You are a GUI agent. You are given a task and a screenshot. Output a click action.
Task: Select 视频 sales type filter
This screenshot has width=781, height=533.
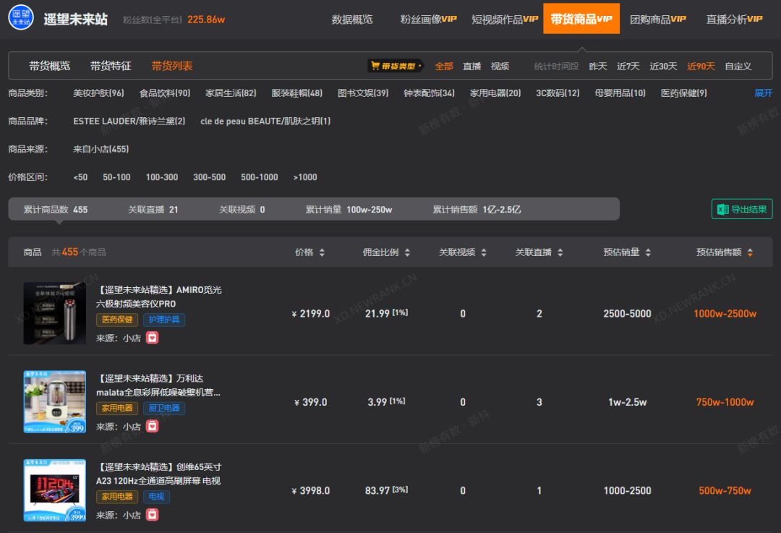tap(500, 67)
